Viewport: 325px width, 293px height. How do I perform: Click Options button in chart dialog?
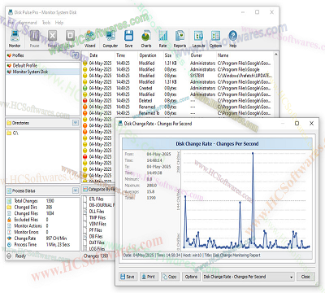pos(191,277)
